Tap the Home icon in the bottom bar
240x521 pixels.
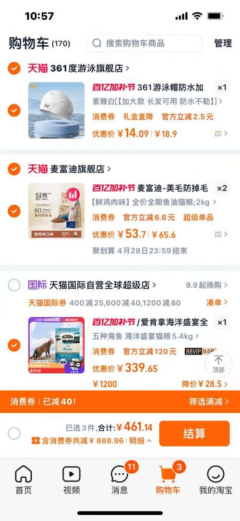point(24,474)
